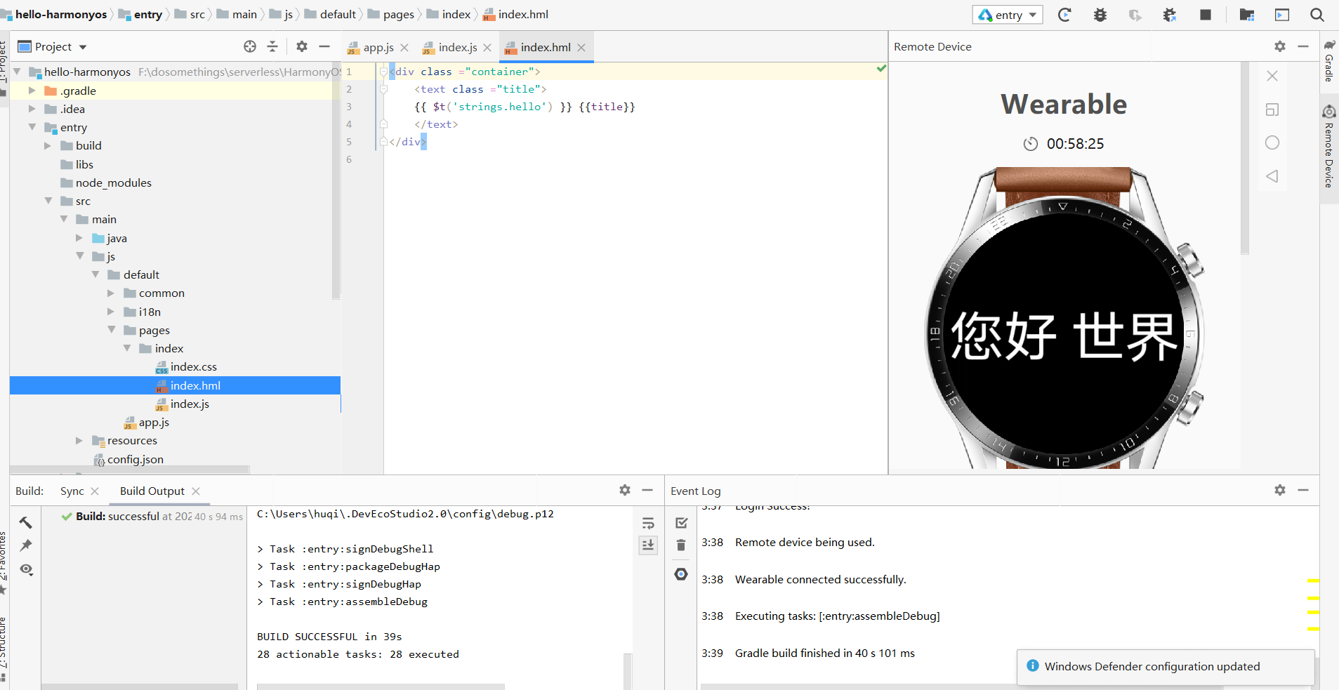
Task: Switch to the Sync tab in Build
Action: point(72,491)
